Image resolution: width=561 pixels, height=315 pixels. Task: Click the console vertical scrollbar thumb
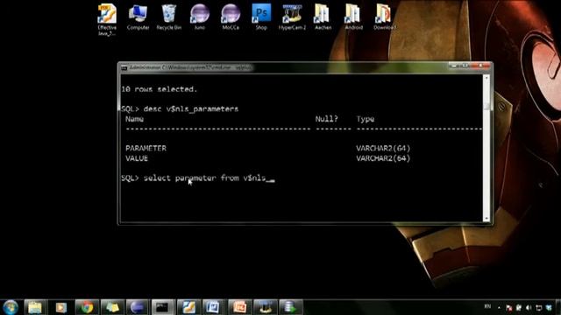[x=486, y=106]
